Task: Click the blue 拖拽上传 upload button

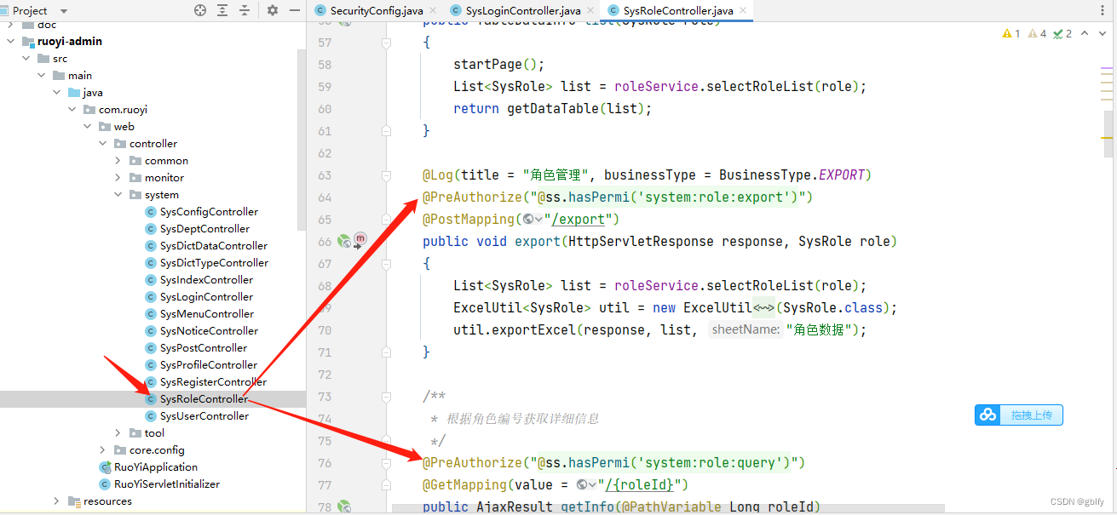Action: point(1018,415)
